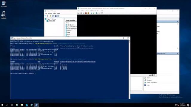Viewport: 191px width, 107px height.
Task: Click the orange Save icon in VM Connection toolbar
Action: (88, 13)
